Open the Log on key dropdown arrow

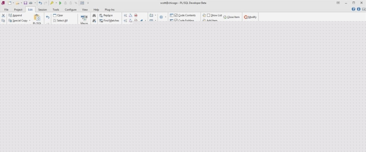56,3
